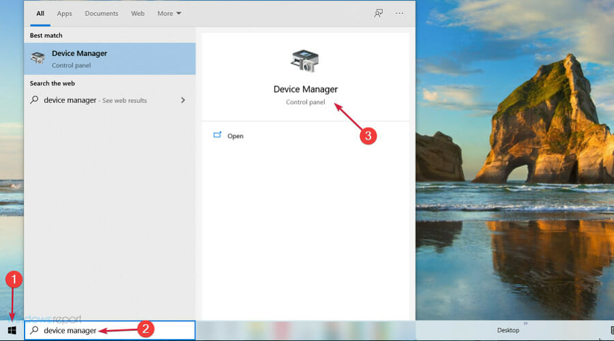Click the magnifier icon beside web result
The height and width of the screenshot is (341, 614).
pyautogui.click(x=35, y=100)
